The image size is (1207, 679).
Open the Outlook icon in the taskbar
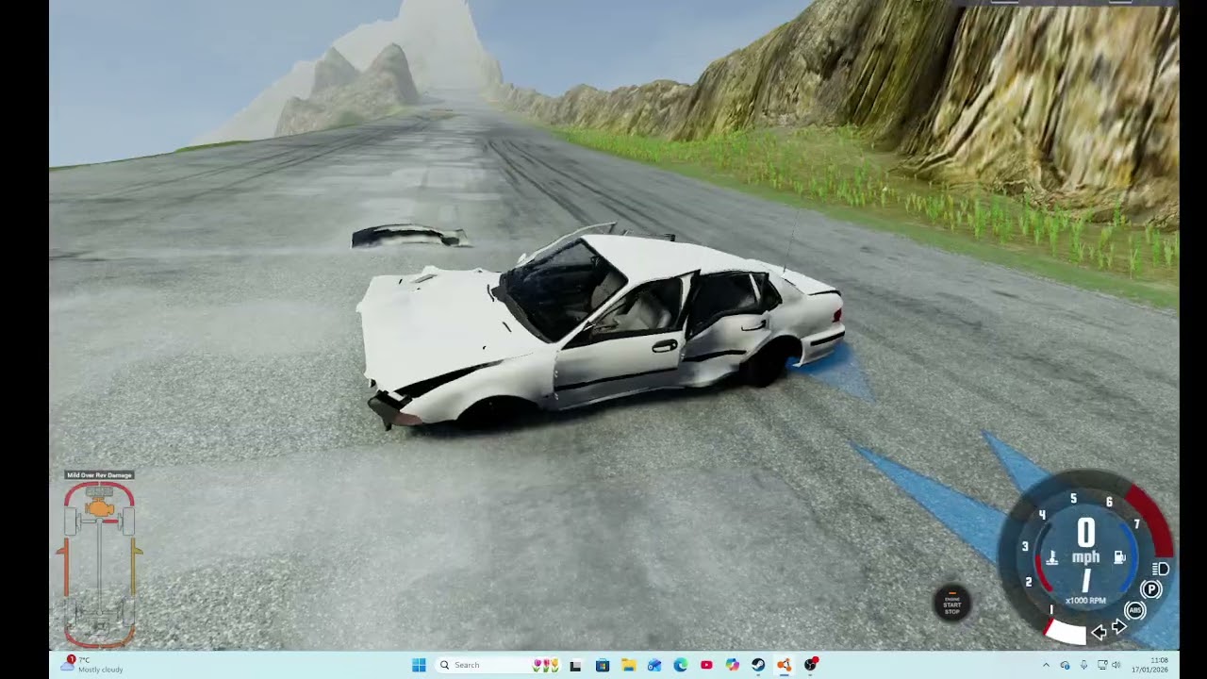click(654, 665)
